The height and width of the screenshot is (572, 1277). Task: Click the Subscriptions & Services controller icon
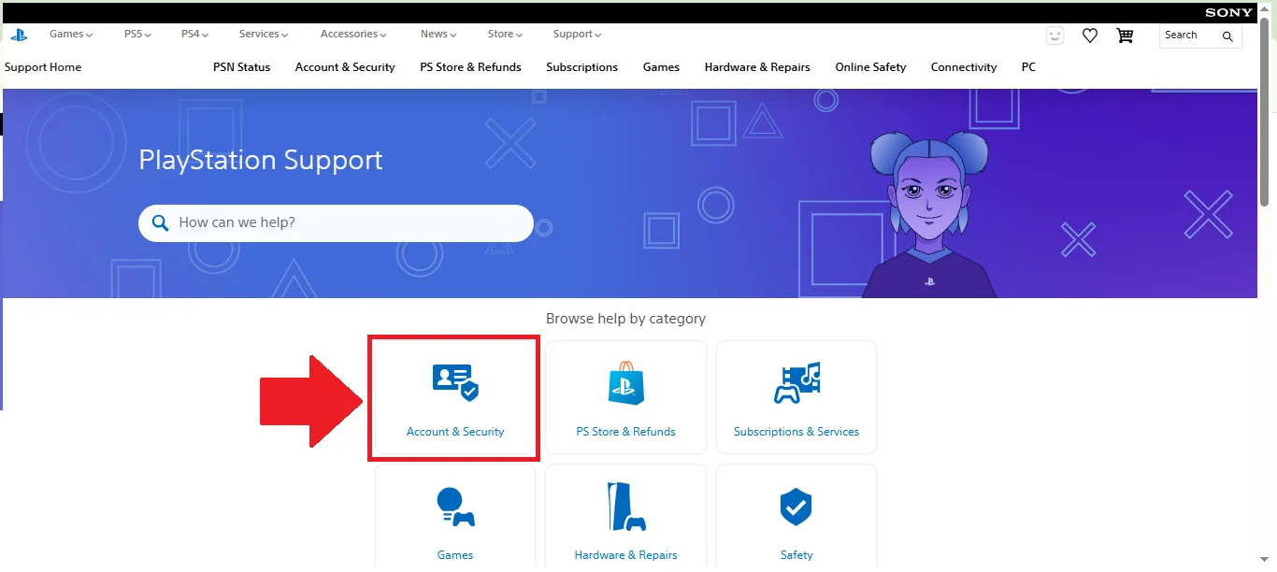tap(796, 382)
